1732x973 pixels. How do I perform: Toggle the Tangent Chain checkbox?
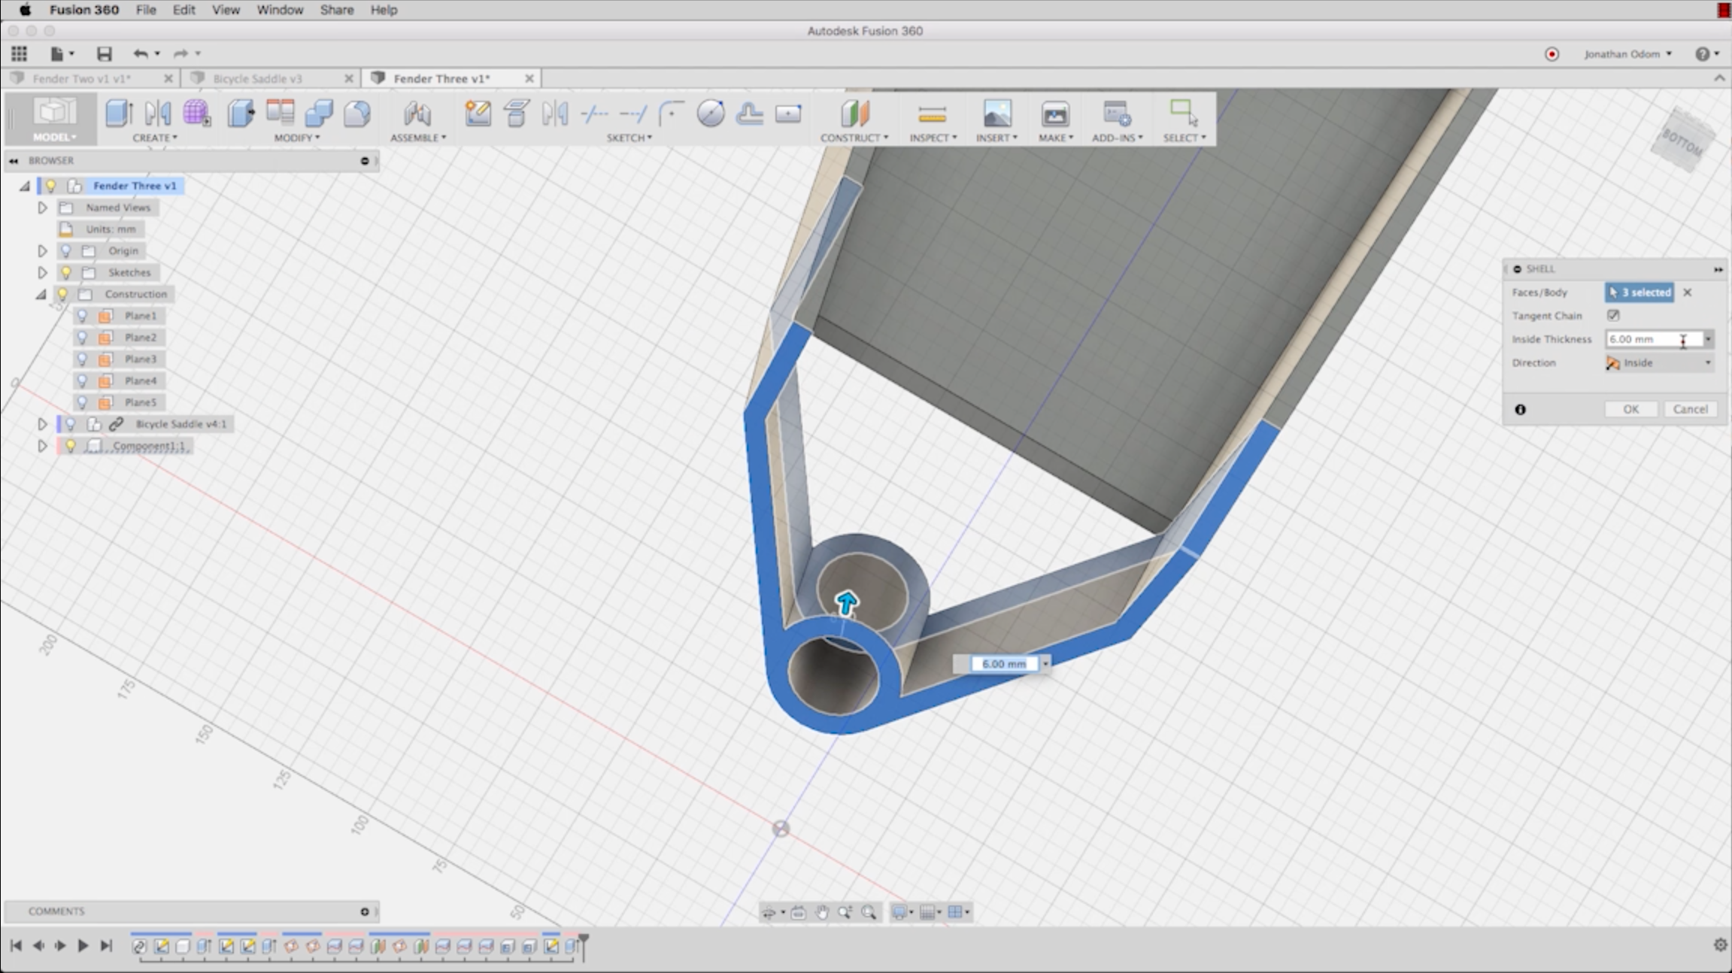tap(1613, 316)
